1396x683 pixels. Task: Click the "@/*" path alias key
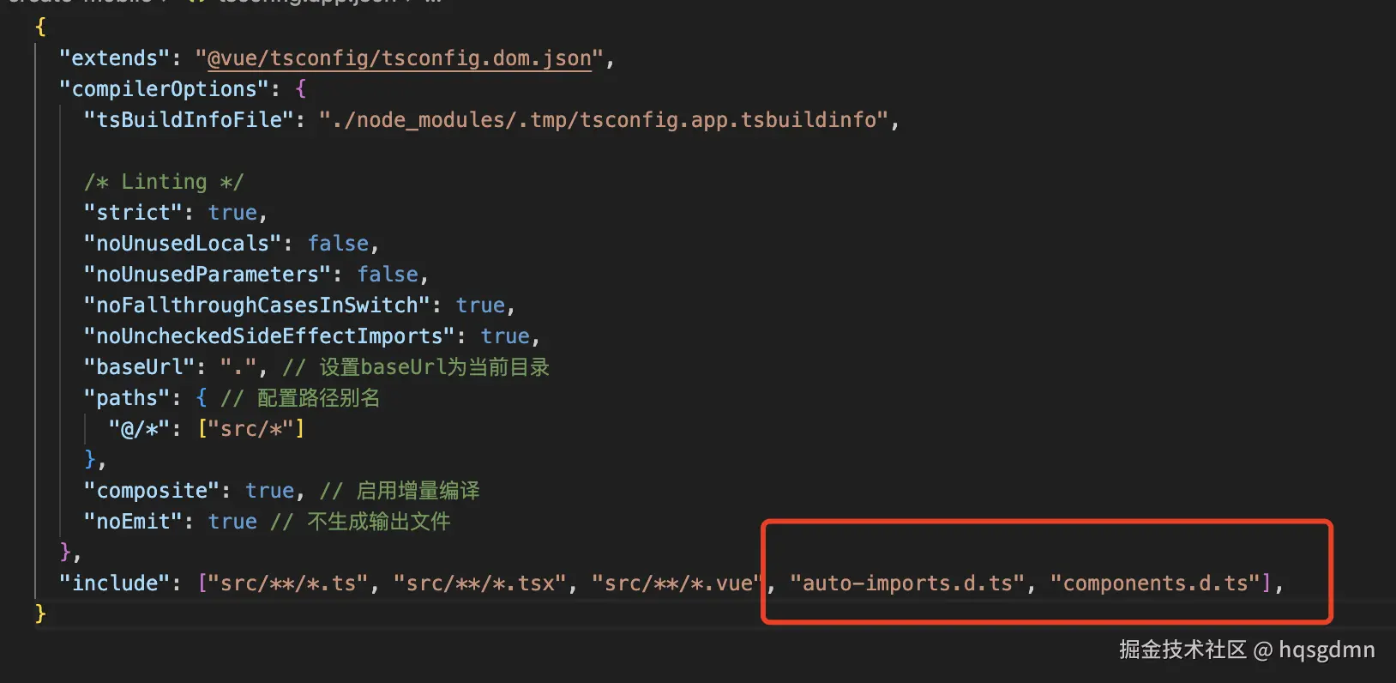tap(139, 429)
